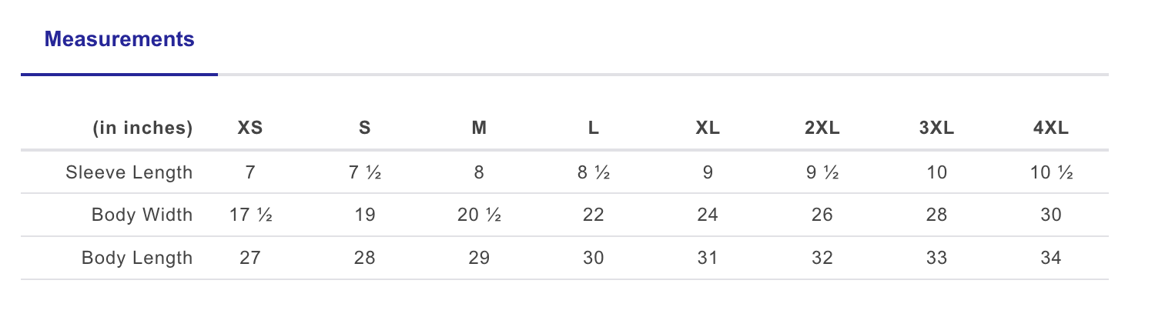Screen dimensions: 1155x317
Task: Click the XS body width value 17 ½
Action: 250,215
